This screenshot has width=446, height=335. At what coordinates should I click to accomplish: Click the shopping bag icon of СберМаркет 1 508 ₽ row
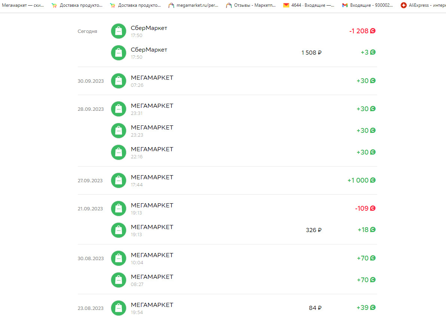[x=119, y=53]
